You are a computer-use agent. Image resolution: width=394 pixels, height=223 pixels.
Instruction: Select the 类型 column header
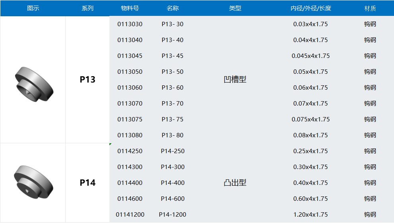(235, 8)
